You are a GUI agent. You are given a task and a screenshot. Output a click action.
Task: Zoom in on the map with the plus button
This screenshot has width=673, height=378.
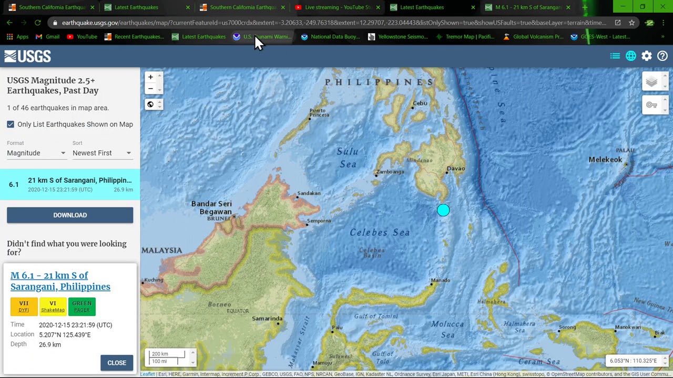tap(150, 77)
